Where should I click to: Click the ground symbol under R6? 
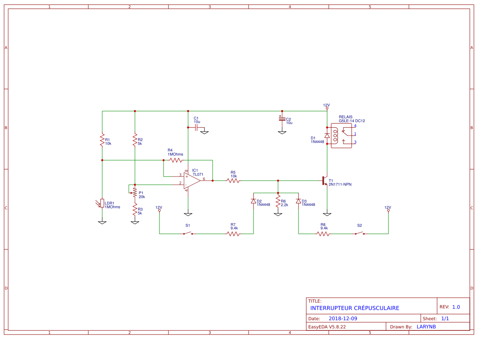point(278,214)
